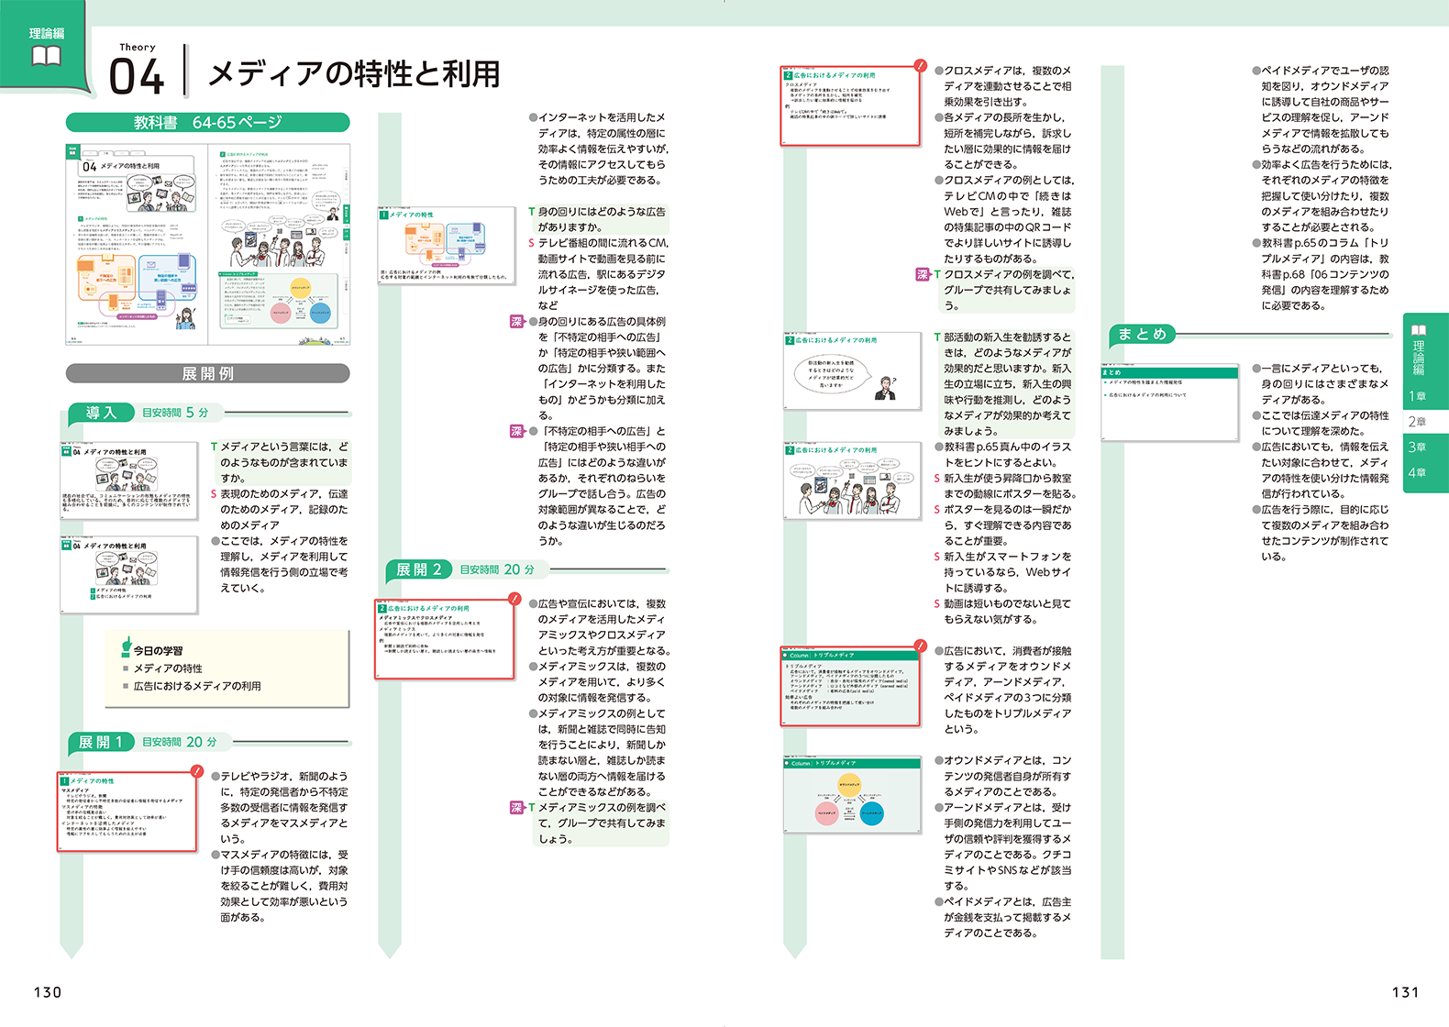1449x1027 pixels.
Task: Select the 展開 2 section header
Action: pos(419,569)
